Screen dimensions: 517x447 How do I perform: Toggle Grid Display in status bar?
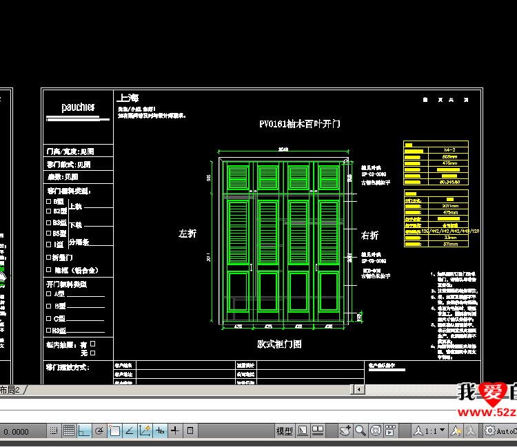(x=69, y=430)
